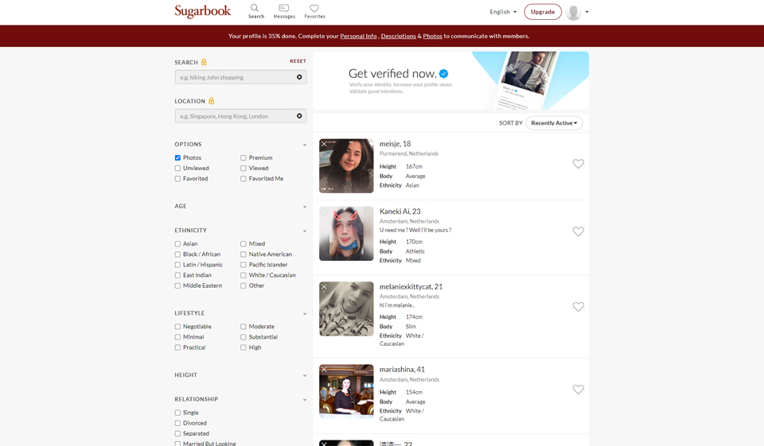
Task: Tick the Mixed ethnicity checkbox
Action: (244, 244)
